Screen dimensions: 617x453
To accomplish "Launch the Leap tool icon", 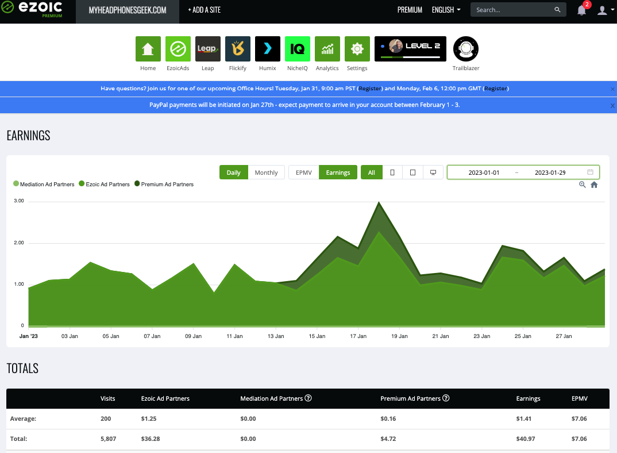I will coord(208,49).
